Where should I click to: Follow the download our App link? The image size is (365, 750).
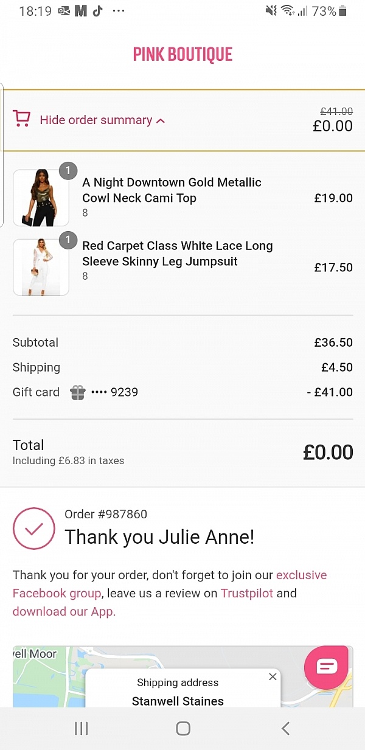[x=64, y=611]
